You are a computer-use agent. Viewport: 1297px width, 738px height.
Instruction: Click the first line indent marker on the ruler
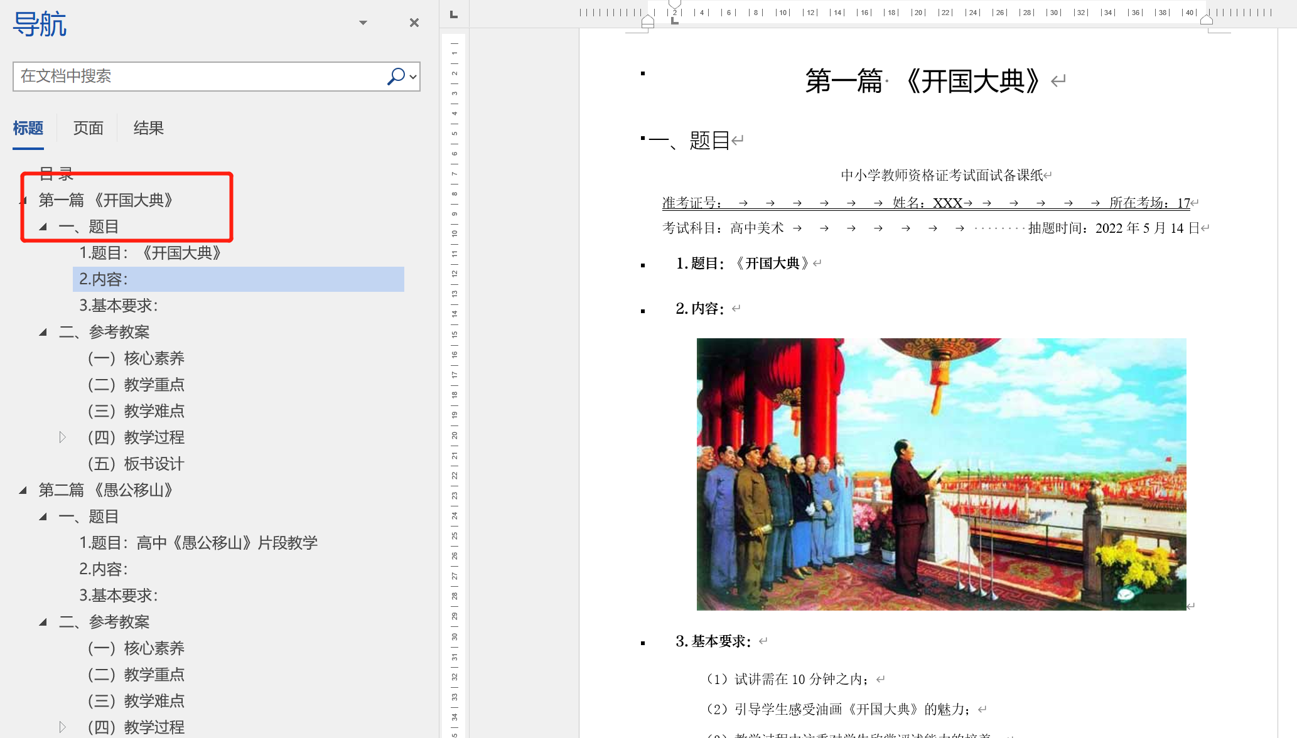[675, 4]
